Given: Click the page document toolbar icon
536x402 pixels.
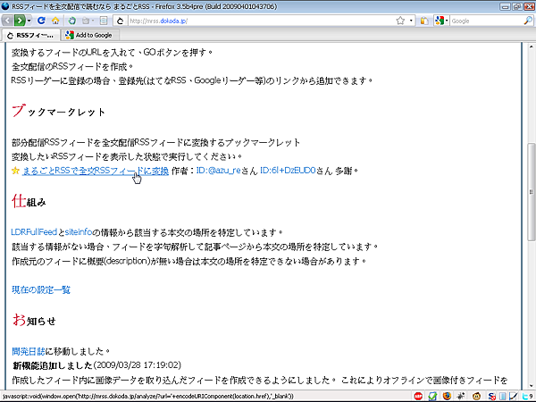Looking at the screenshot, I should coord(104,21).
